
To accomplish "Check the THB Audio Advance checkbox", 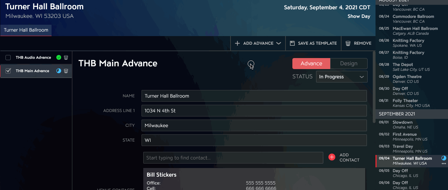I will coord(8,58).
